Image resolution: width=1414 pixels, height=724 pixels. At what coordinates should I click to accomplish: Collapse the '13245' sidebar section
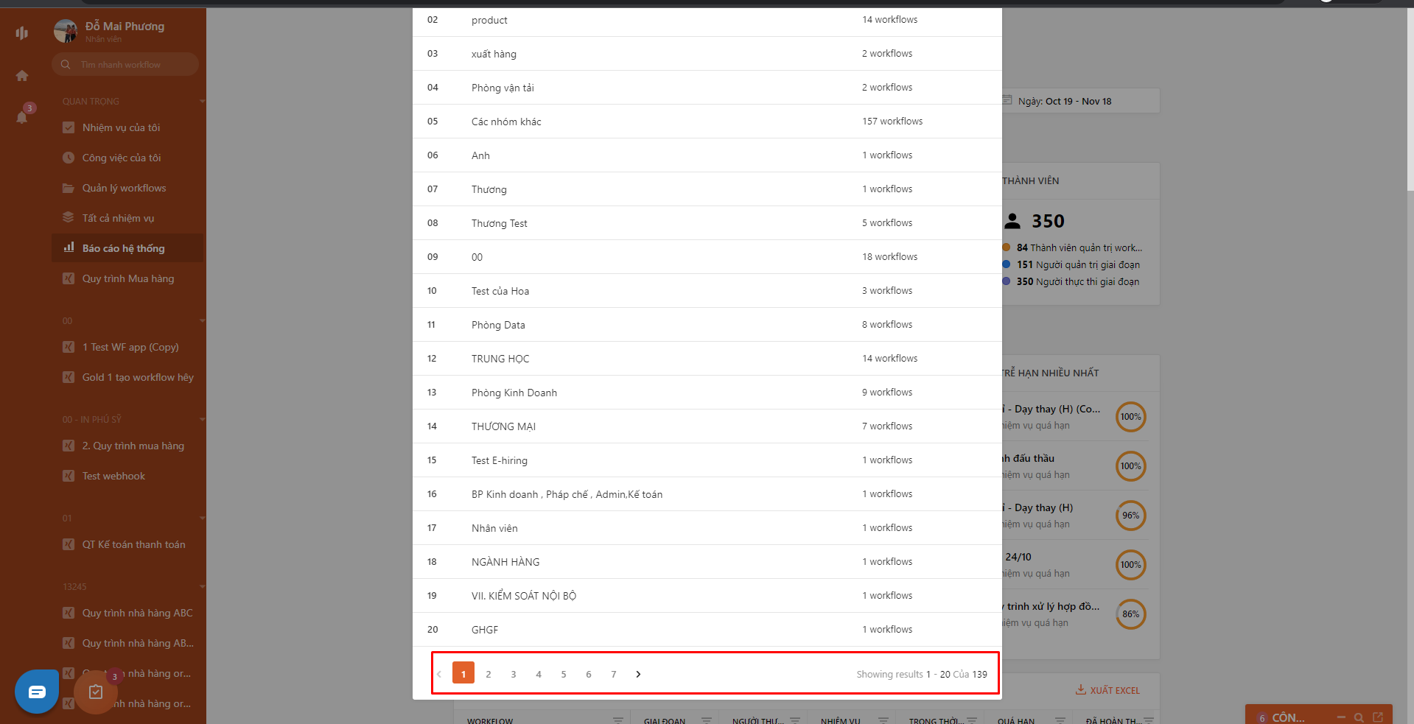202,586
